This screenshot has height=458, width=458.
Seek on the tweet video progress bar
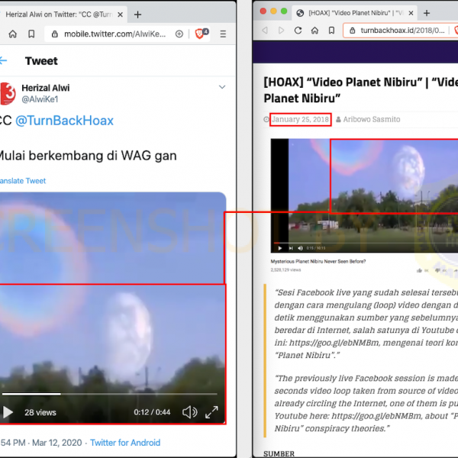[x=109, y=394]
